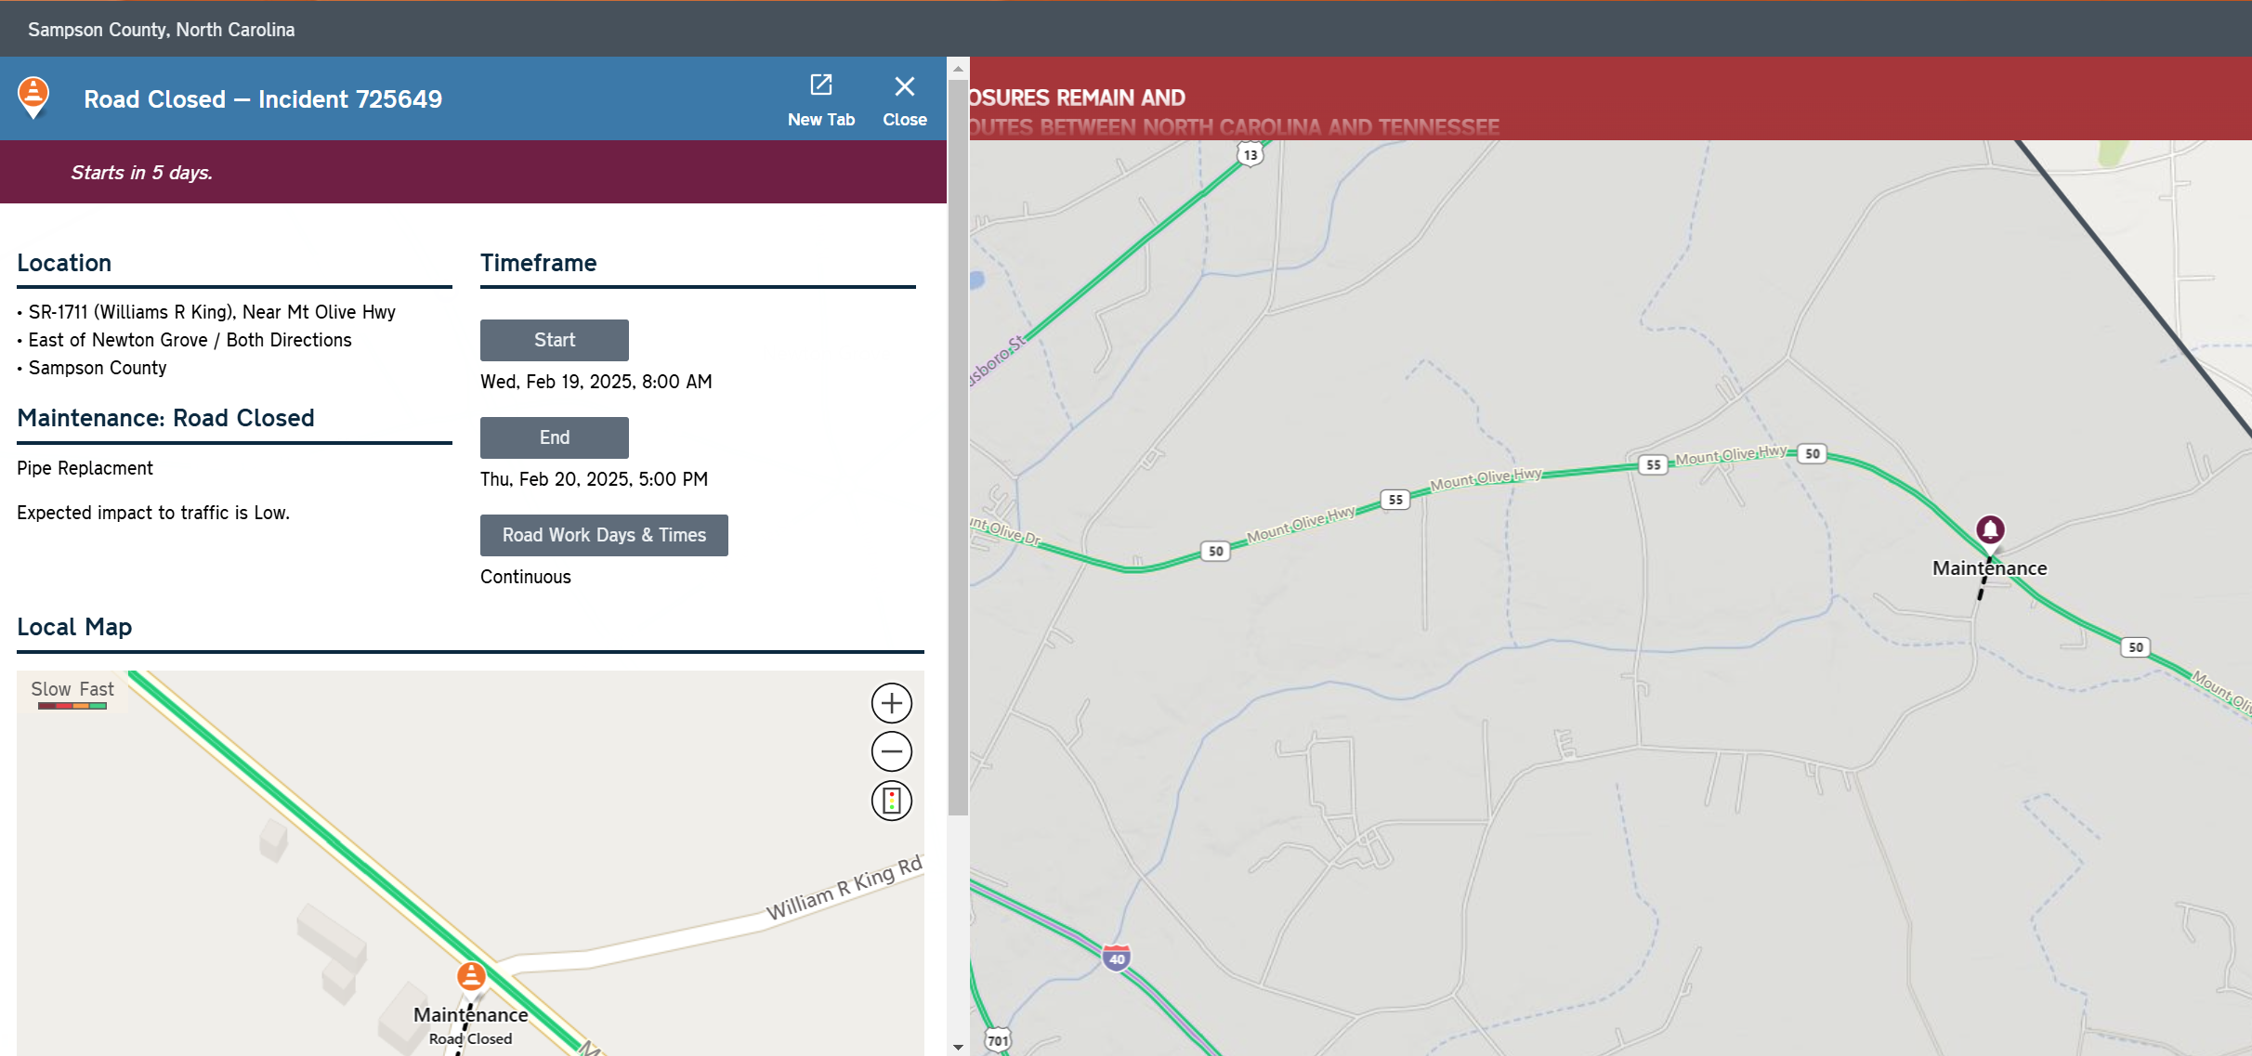Toggle the traffic layer on the local map
The width and height of the screenshot is (2252, 1056).
tap(891, 801)
